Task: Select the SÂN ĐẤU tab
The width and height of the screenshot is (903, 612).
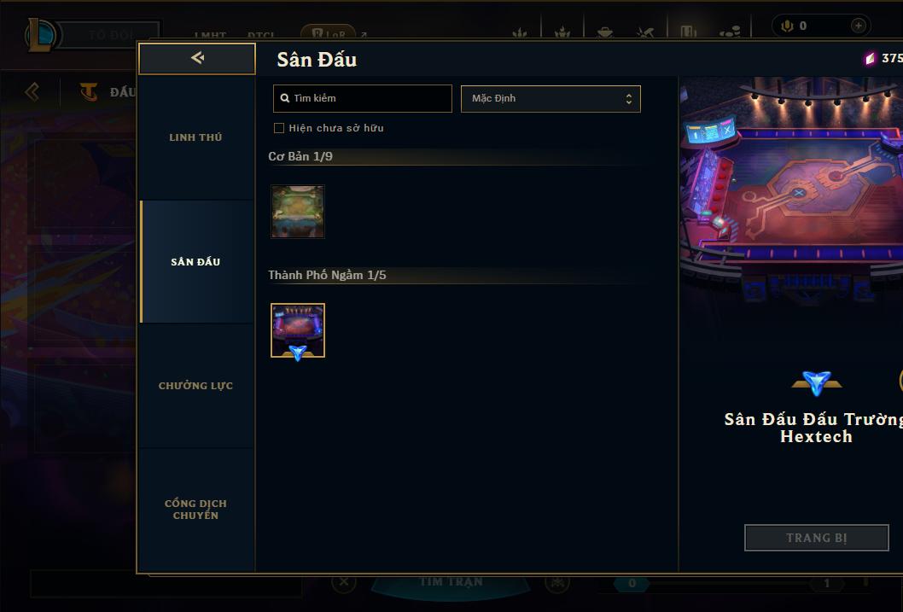Action: [195, 262]
